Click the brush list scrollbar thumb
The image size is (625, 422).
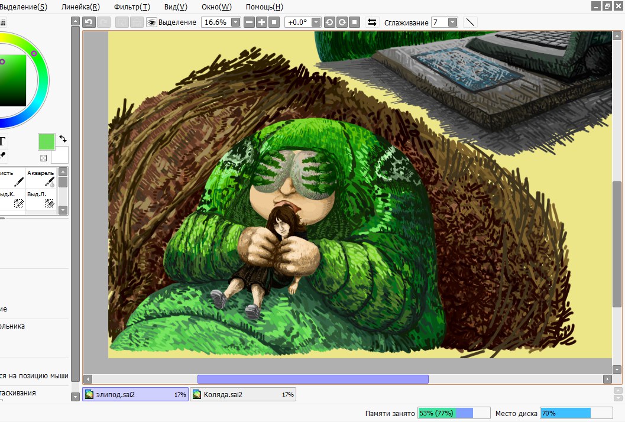pyautogui.click(x=63, y=182)
